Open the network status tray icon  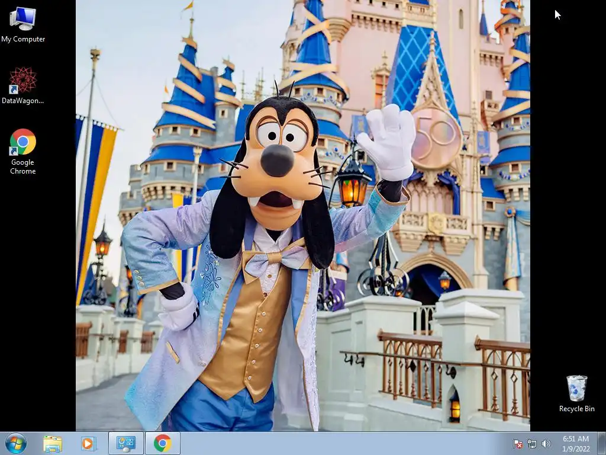(x=532, y=444)
